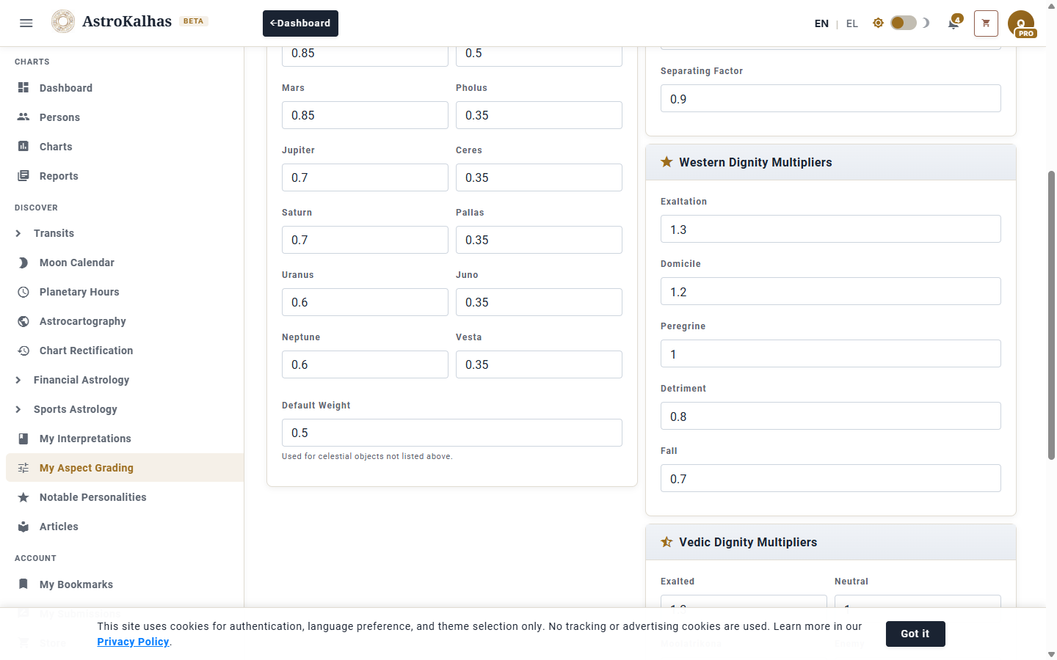This screenshot has height=660, width=1057.
Task: Open the hamburger navigation menu
Action: 26,23
